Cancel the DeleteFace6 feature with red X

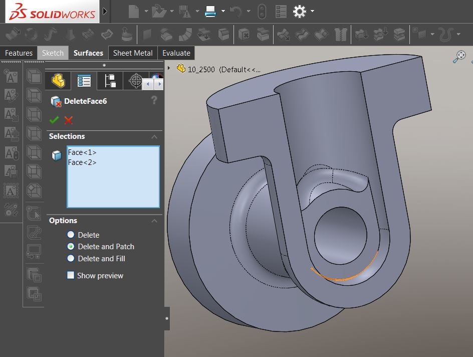69,120
